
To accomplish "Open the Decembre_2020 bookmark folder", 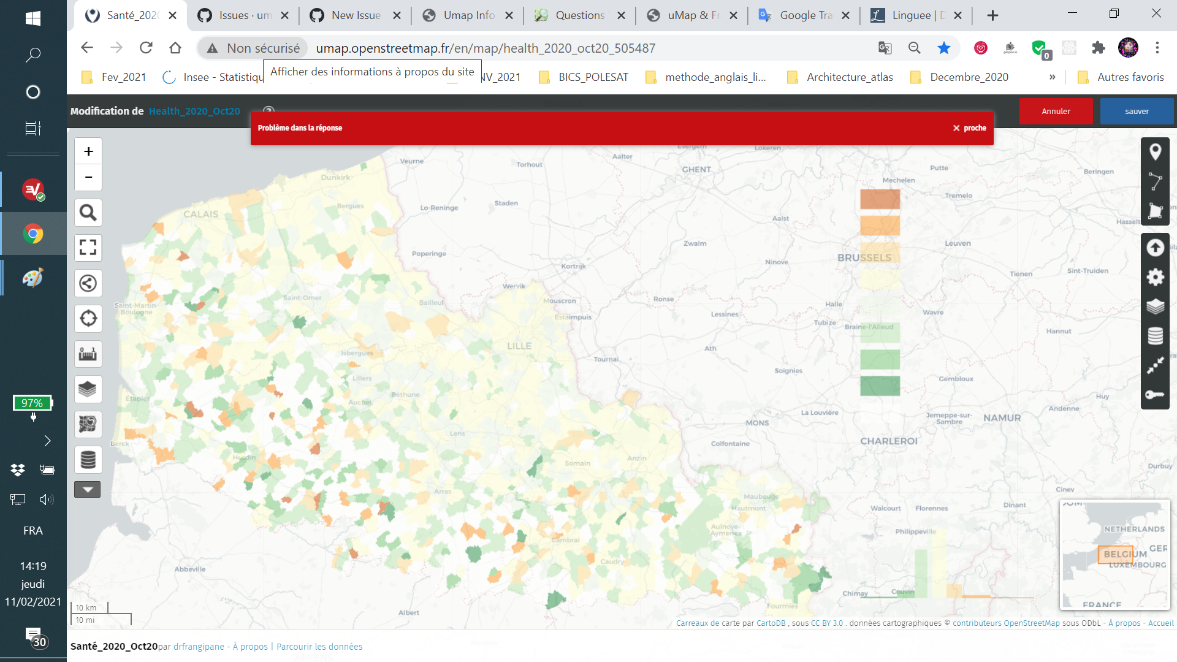I will click(959, 77).
